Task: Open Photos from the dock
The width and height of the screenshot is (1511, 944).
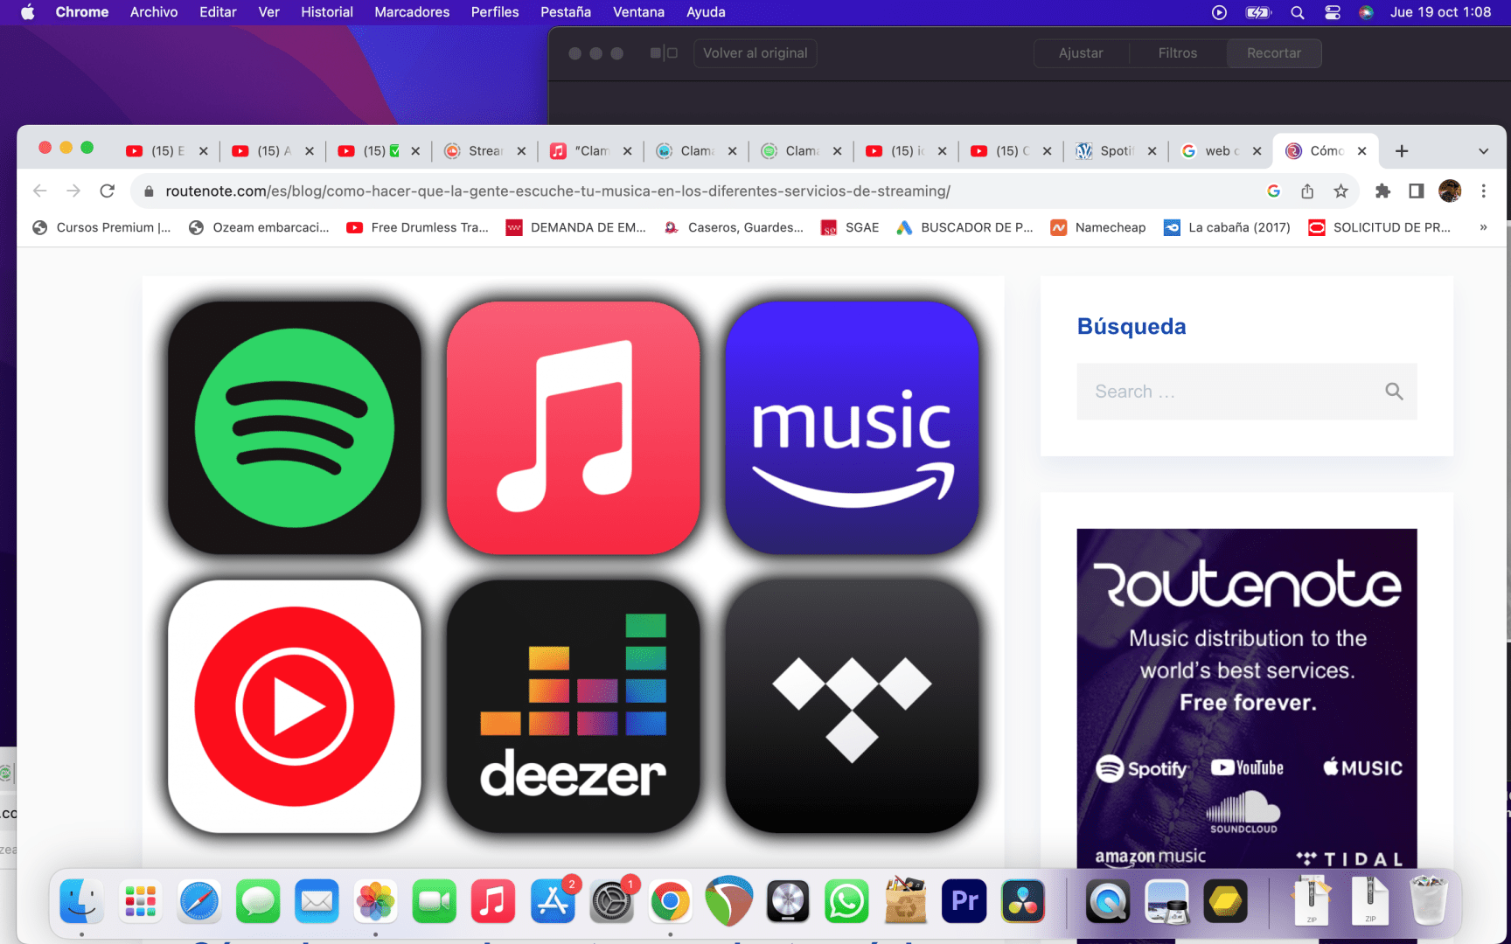Action: point(375,901)
